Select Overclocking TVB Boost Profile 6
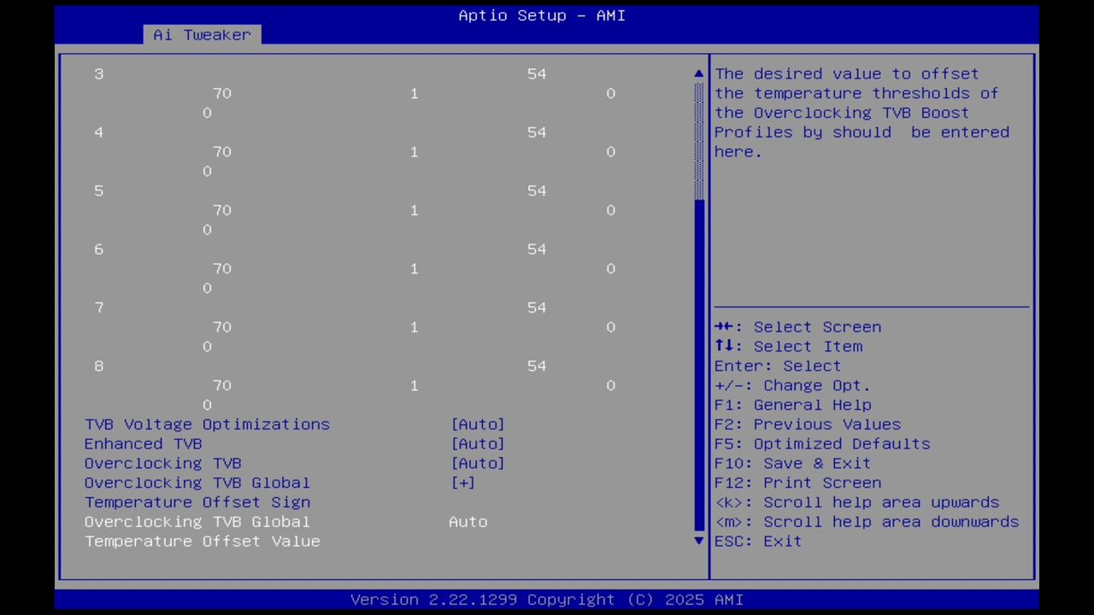Image resolution: width=1094 pixels, height=615 pixels. pyautogui.click(x=98, y=249)
